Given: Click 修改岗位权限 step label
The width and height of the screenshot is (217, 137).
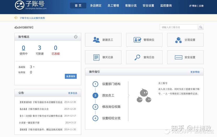Looking at the screenshot, I should click(x=111, y=107).
